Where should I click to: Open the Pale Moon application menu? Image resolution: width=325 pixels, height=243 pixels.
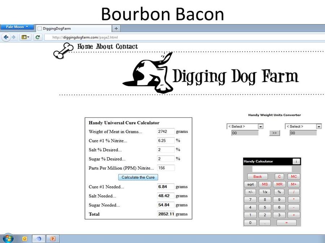tap(17, 27)
